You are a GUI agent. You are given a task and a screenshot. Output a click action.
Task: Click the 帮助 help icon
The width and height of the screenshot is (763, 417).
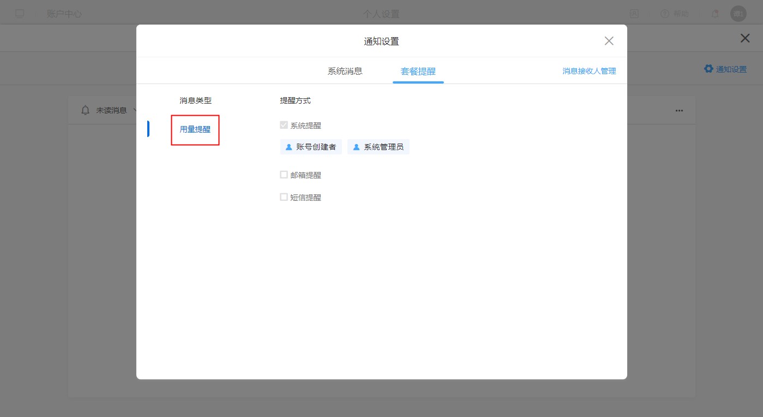pos(665,14)
